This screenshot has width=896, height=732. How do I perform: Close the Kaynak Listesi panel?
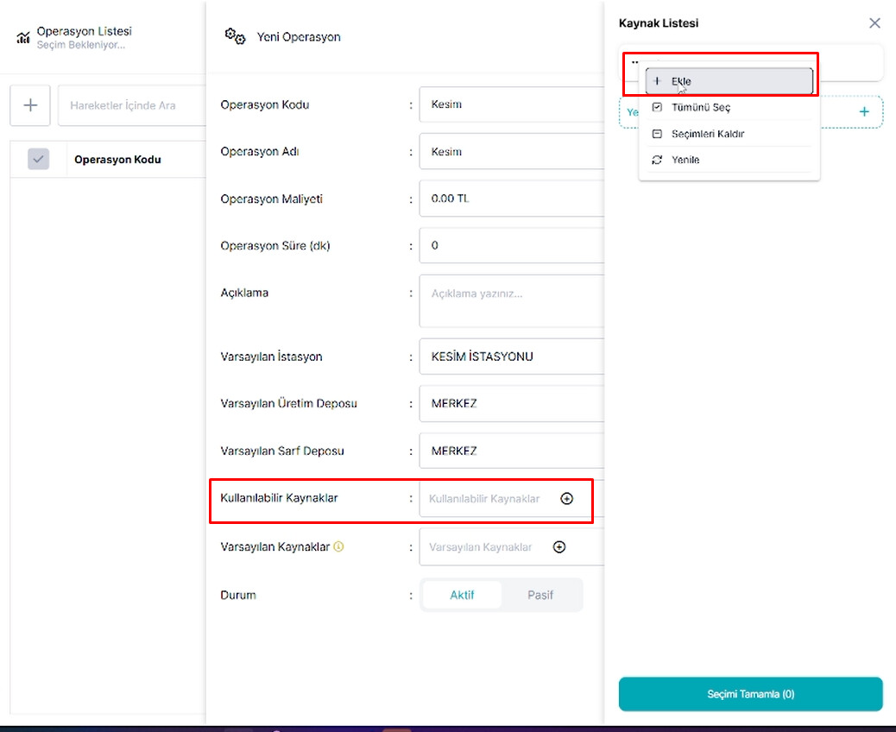874,22
